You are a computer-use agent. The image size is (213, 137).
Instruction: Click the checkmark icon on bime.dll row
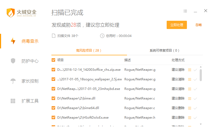[195, 98]
